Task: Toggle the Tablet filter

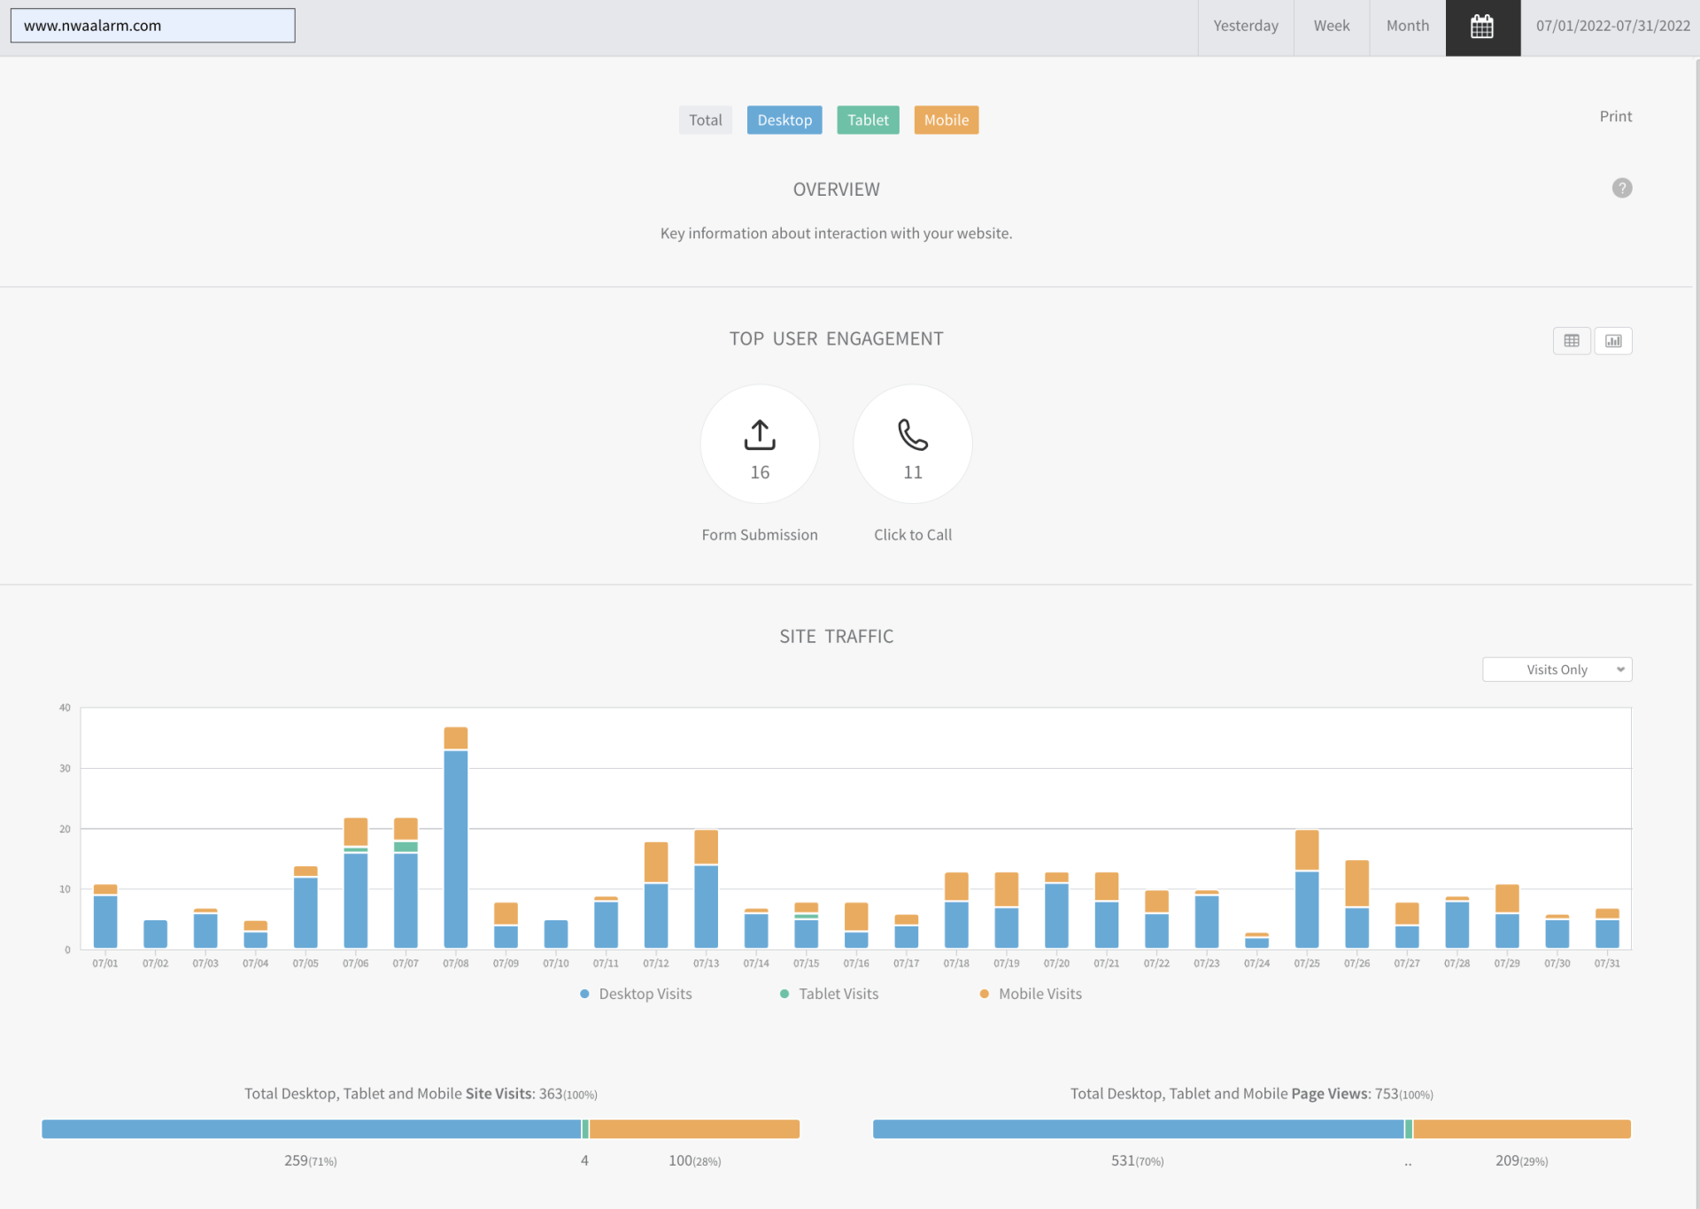Action: click(867, 120)
